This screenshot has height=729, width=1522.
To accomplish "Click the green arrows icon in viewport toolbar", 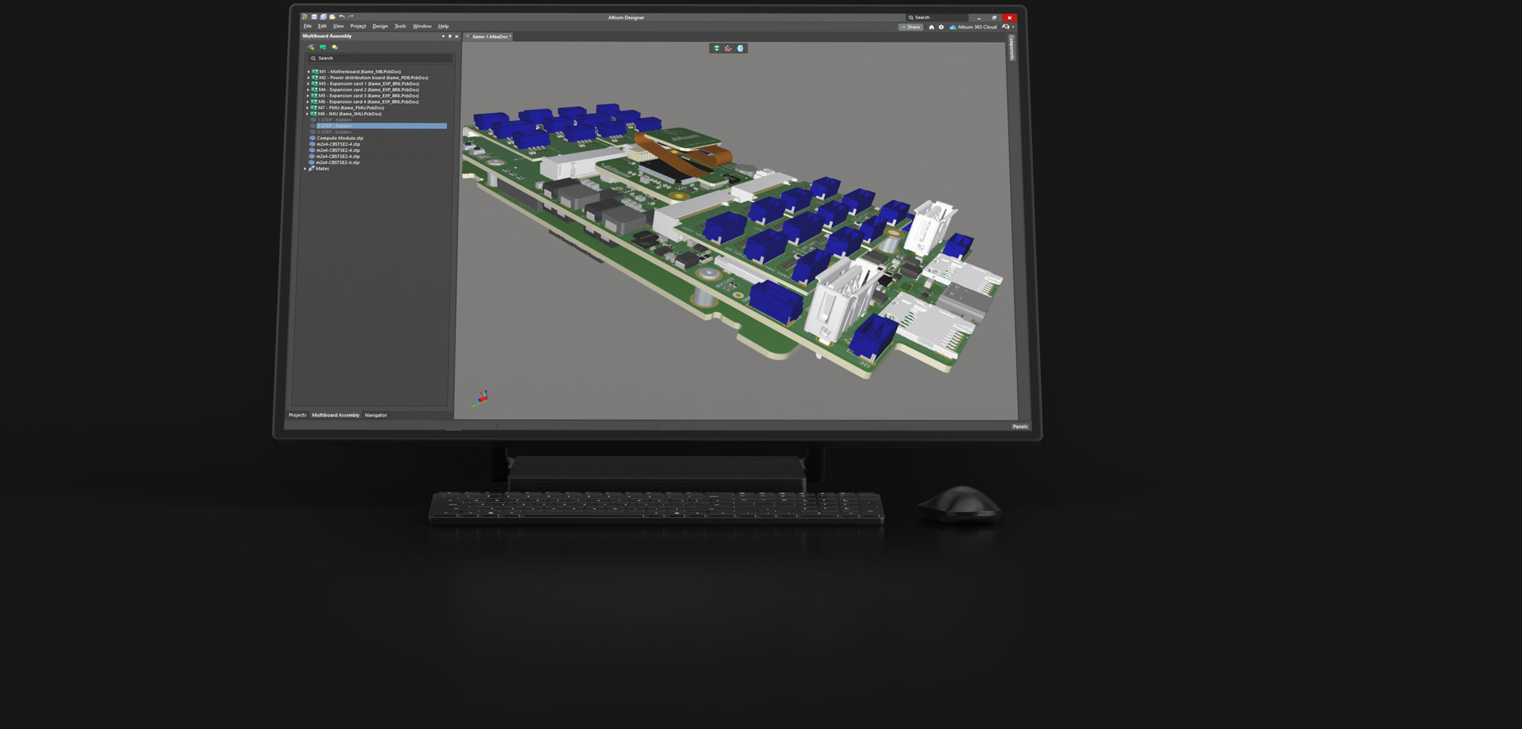I will click(x=716, y=48).
